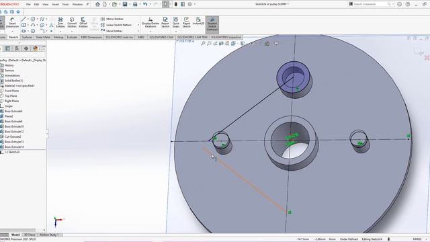Viewport: 430px width, 242px height.
Task: Switch to the Evaluate tab
Action: tap(72, 37)
